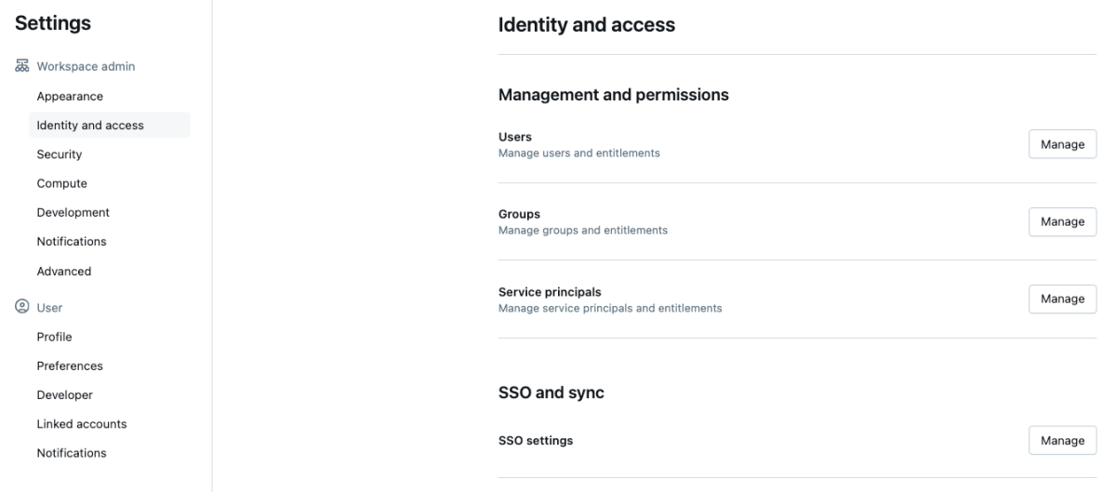Navigate to Development settings
The image size is (1116, 492).
pos(73,212)
